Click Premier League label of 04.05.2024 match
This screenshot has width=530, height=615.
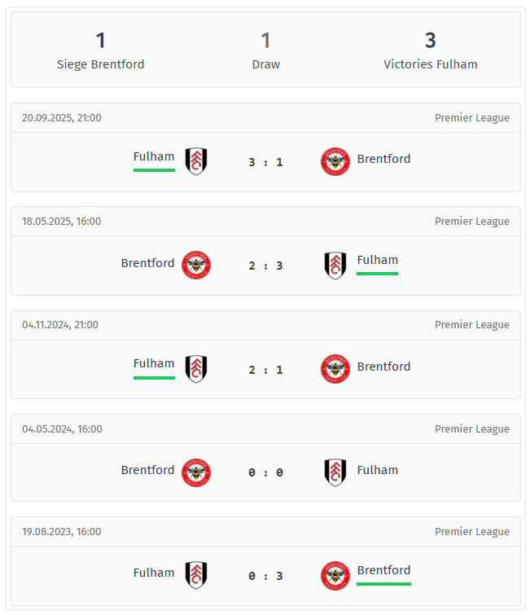471,429
